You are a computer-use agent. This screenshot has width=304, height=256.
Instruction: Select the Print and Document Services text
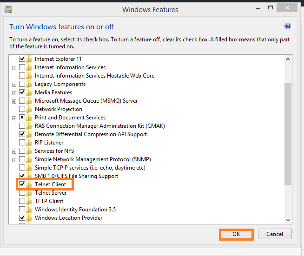(x=70, y=118)
